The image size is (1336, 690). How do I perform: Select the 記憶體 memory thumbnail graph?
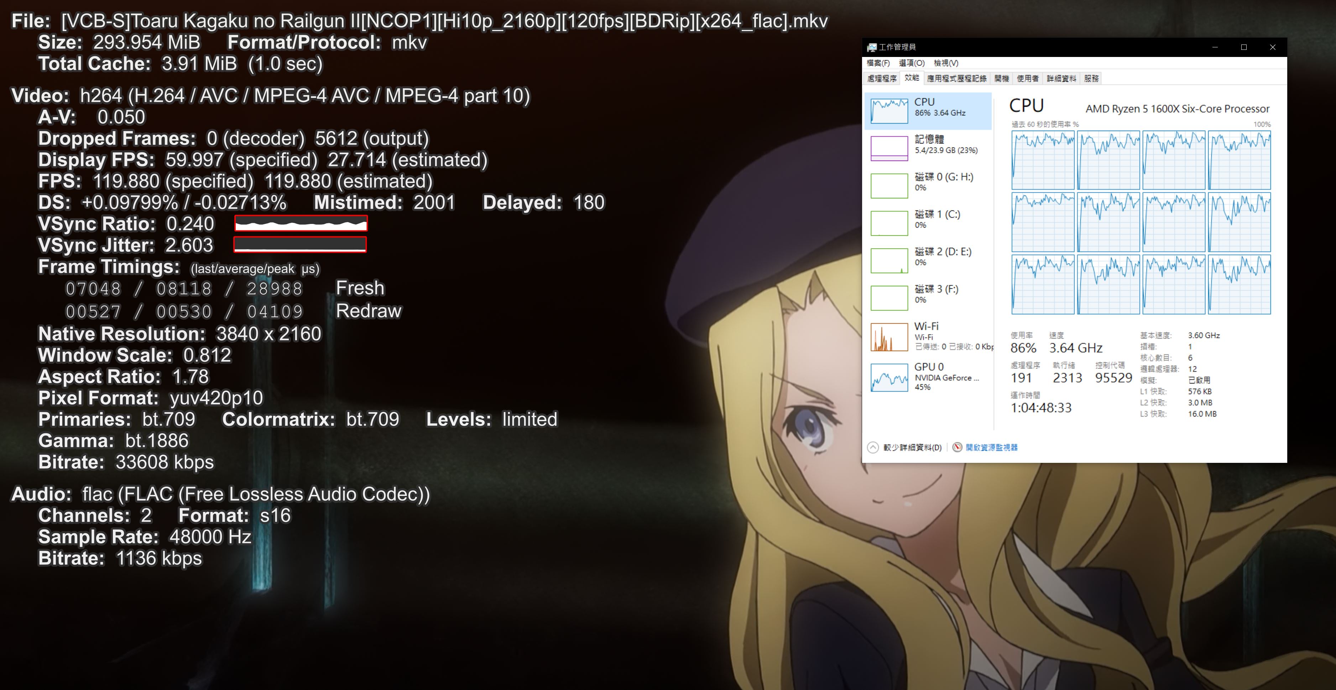pyautogui.click(x=889, y=148)
